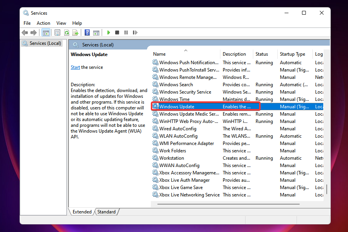Select the Xbox Live Networking Service name

[x=189, y=194]
